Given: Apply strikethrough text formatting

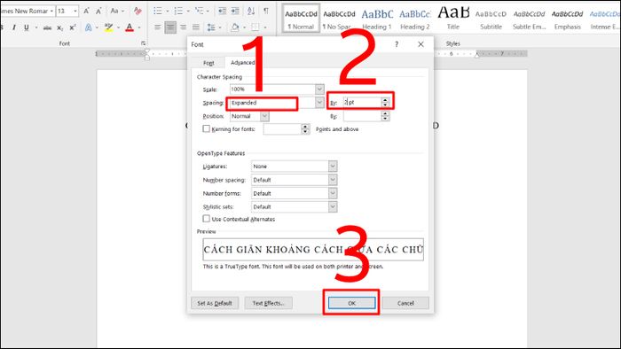Looking at the screenshot, I should [47, 27].
